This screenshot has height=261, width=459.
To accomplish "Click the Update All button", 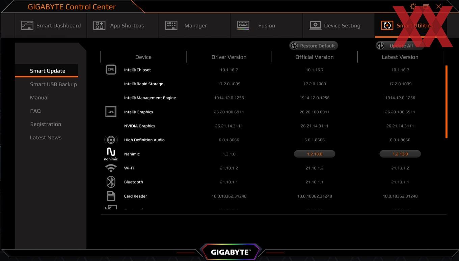I will click(400, 46).
